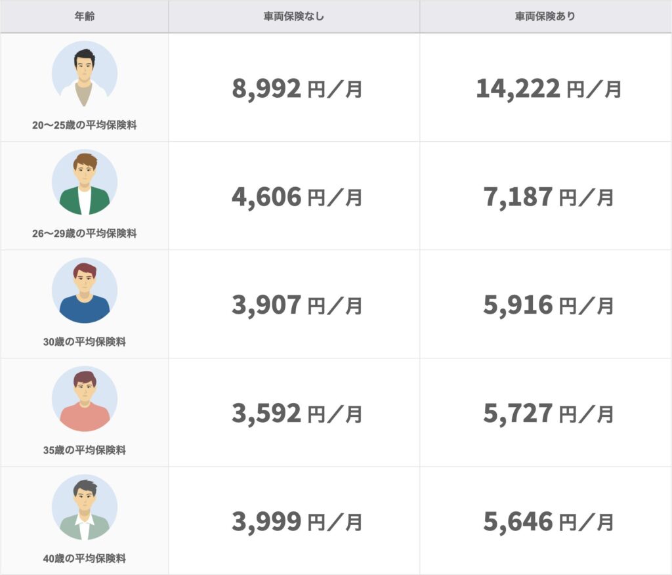Click the 年齢 column header

[x=85, y=16]
